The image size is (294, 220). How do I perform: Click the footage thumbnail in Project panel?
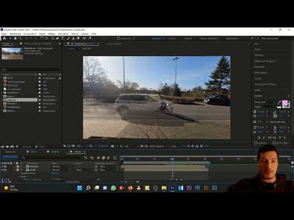click(x=12, y=53)
